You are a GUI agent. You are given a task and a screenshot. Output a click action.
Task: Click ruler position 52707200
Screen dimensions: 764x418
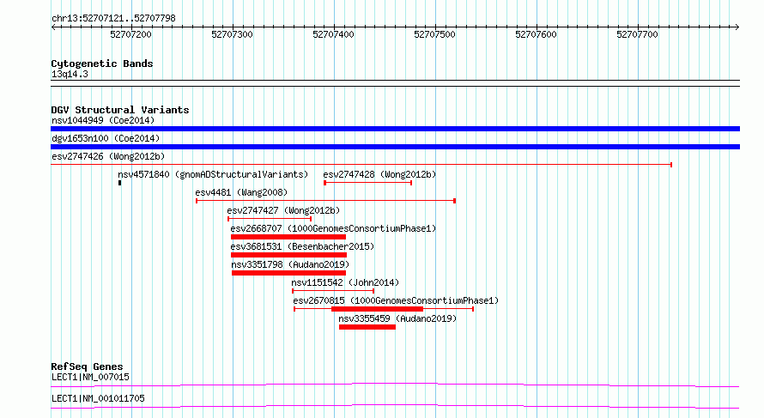pyautogui.click(x=130, y=34)
